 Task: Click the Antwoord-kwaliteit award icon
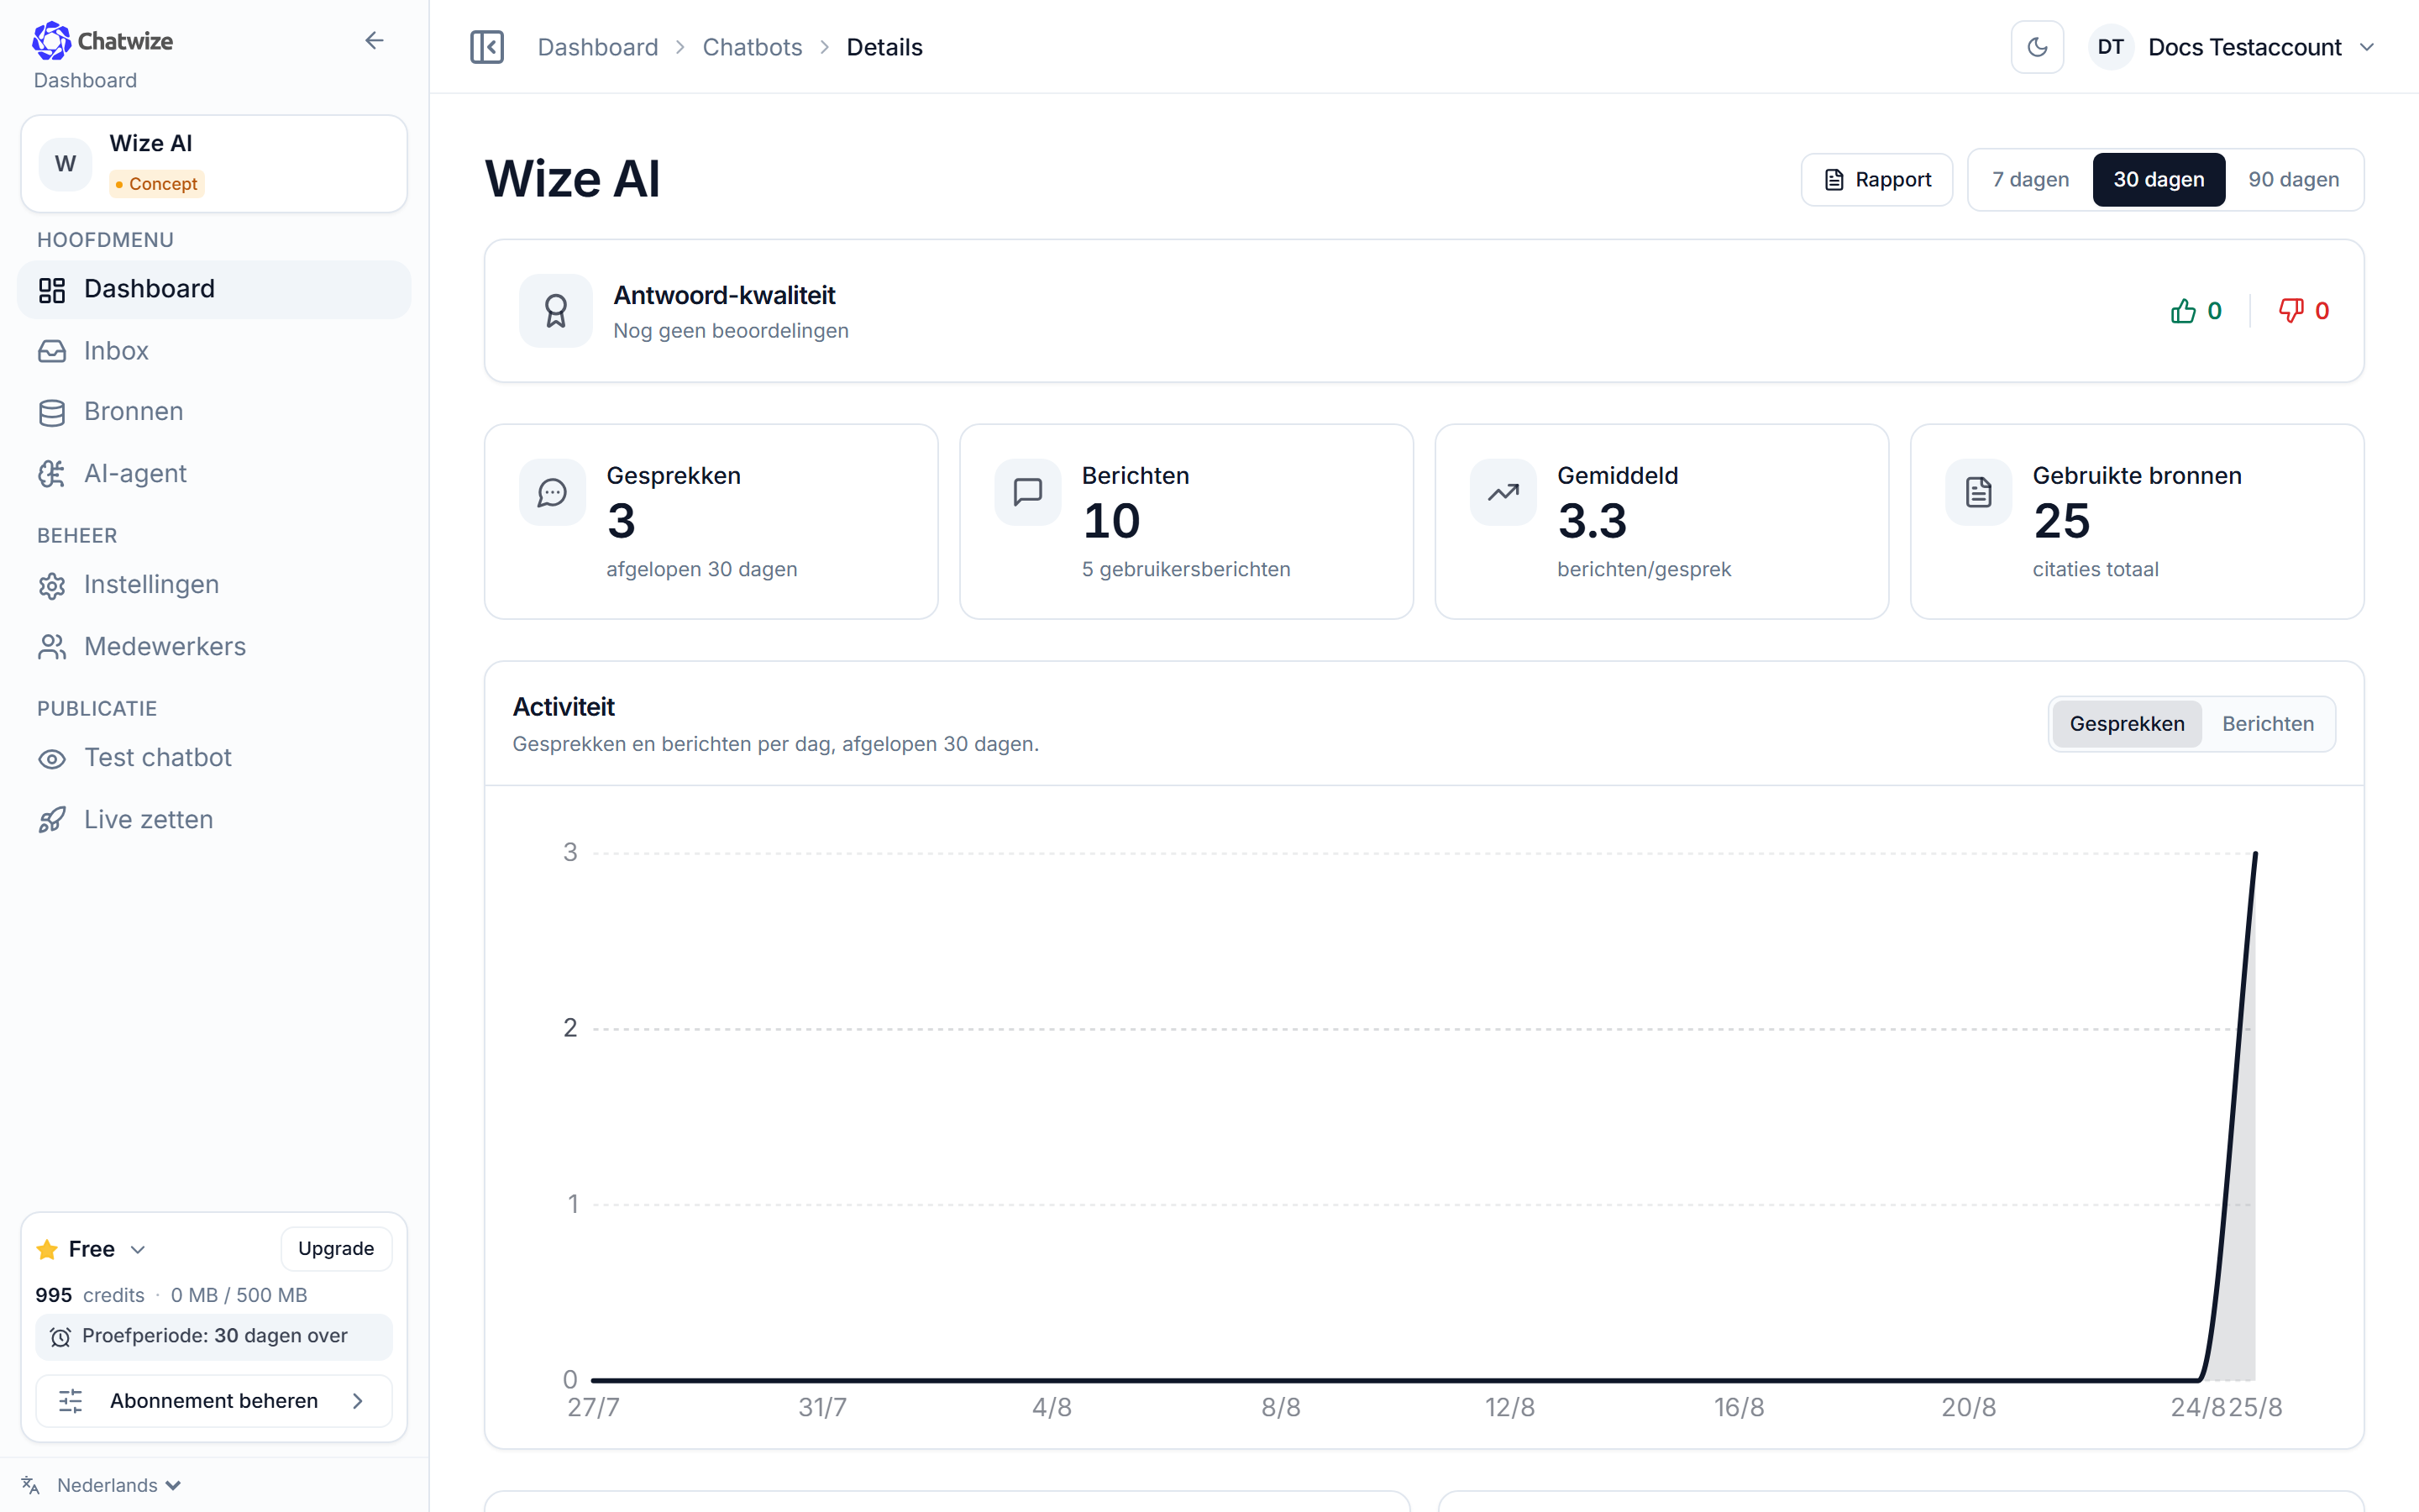[556, 311]
